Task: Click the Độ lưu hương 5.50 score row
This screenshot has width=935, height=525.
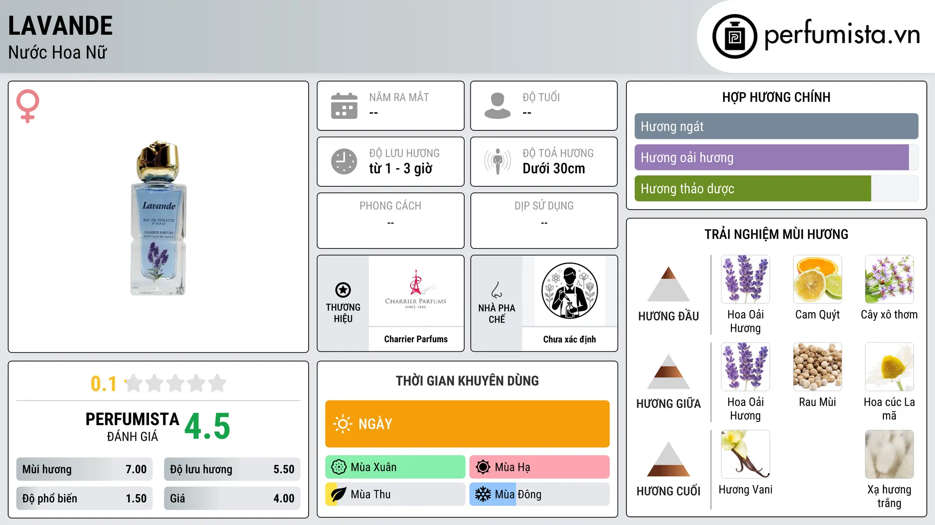Action: coord(232,469)
